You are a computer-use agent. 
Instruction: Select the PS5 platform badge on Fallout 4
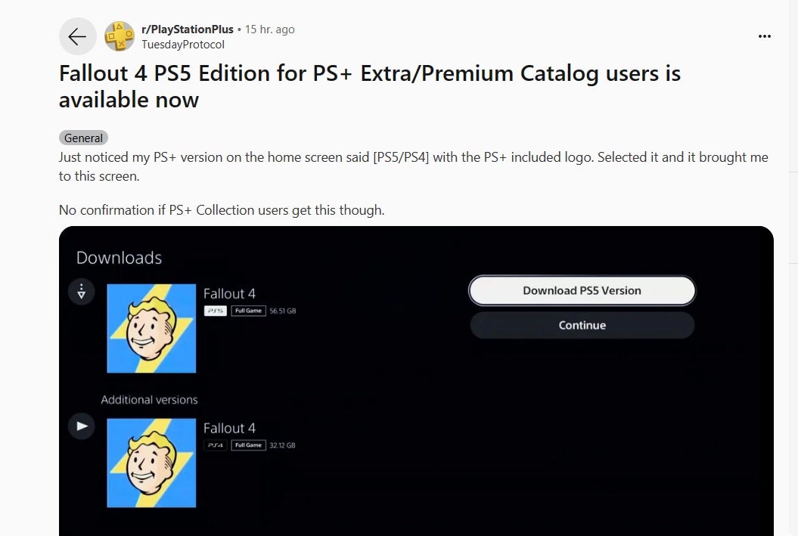point(215,311)
